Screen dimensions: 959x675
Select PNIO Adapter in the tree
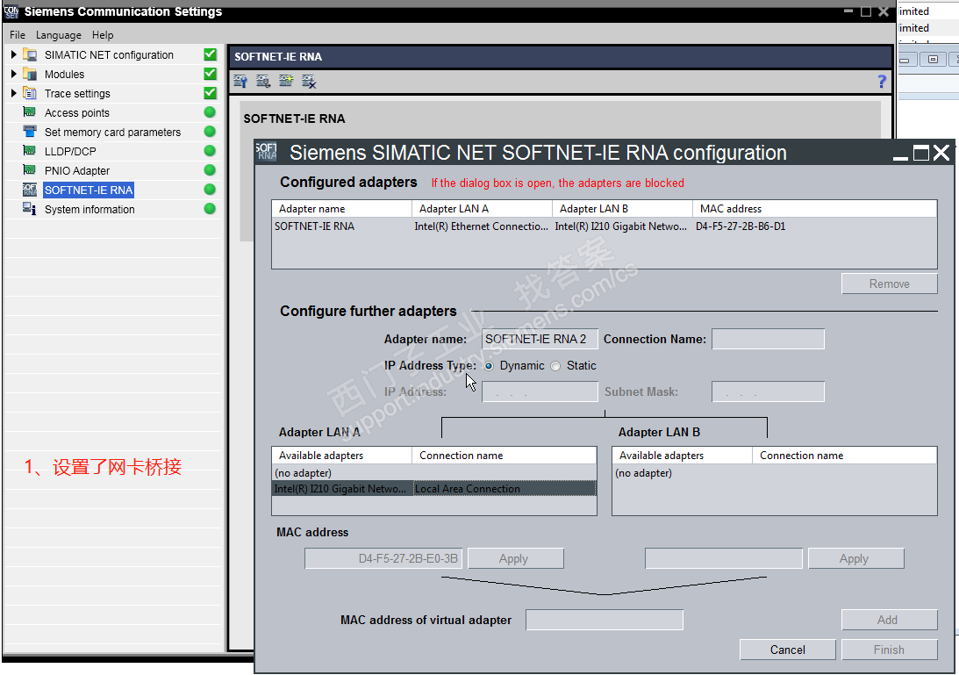pyautogui.click(x=77, y=171)
